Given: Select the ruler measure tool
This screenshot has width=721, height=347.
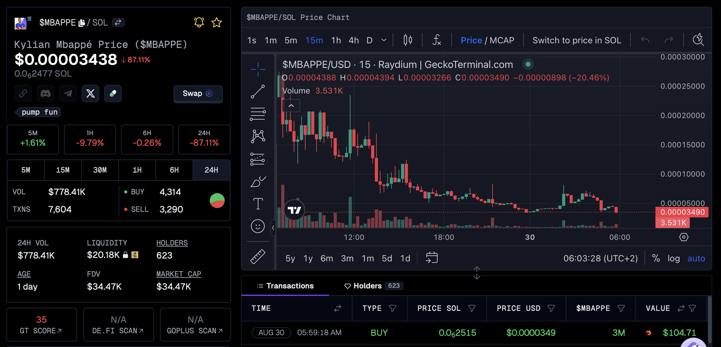Looking at the screenshot, I should [258, 257].
